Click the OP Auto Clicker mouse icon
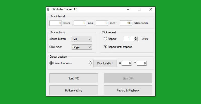The image size is (201, 104). pos(48,9)
